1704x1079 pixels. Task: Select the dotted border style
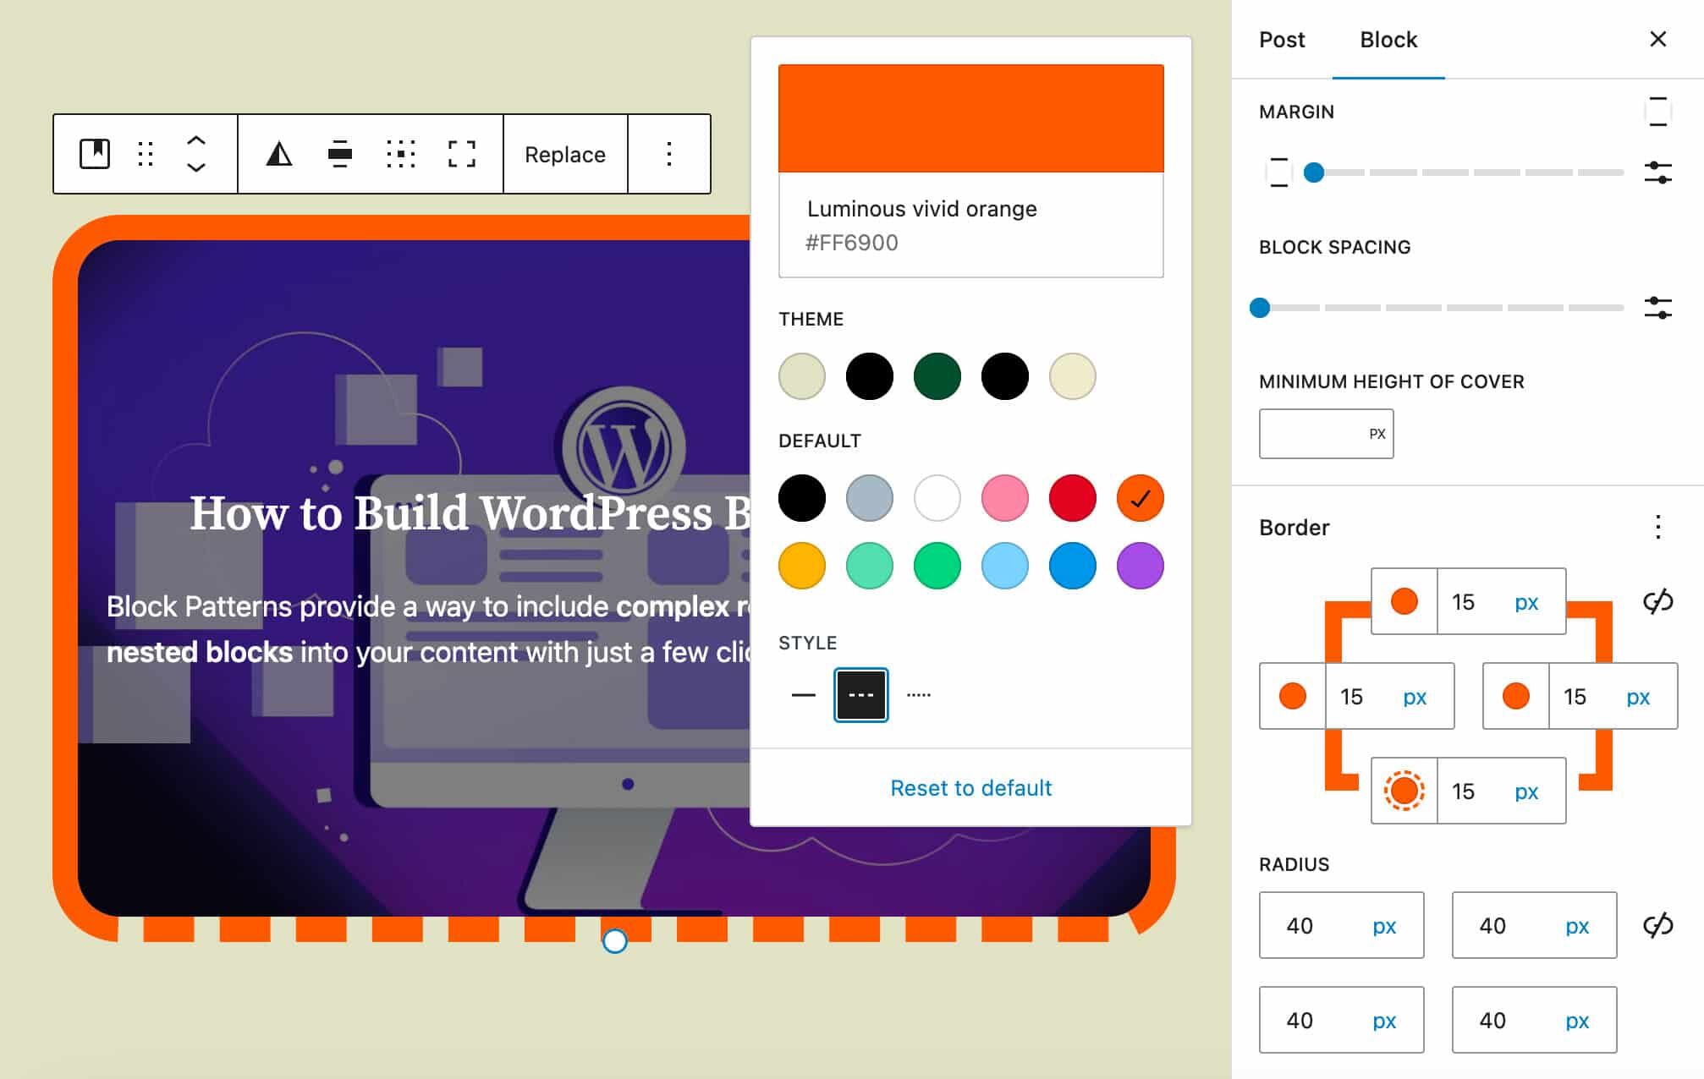coord(918,695)
